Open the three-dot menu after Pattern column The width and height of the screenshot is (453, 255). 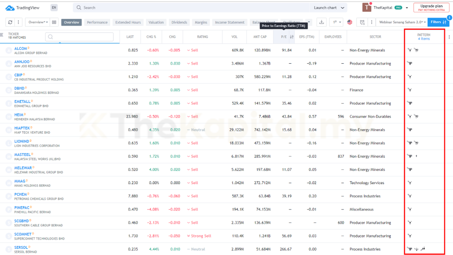click(x=449, y=37)
